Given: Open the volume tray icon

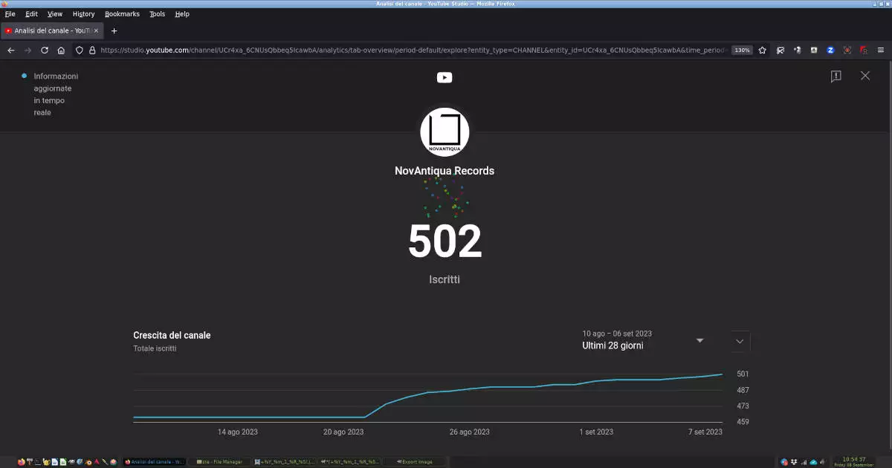Looking at the screenshot, I should [x=823, y=462].
